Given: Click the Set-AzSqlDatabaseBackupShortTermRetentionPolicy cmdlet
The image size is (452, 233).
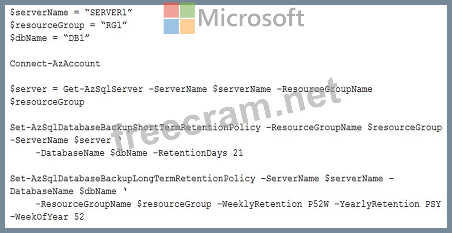Looking at the screenshot, I should point(135,128).
